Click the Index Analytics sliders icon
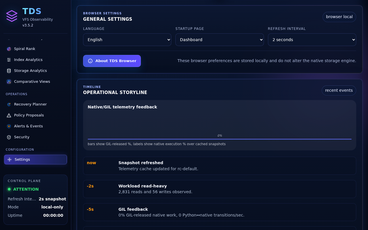Image resolution: width=368 pixels, height=230 pixels. [x=9, y=60]
